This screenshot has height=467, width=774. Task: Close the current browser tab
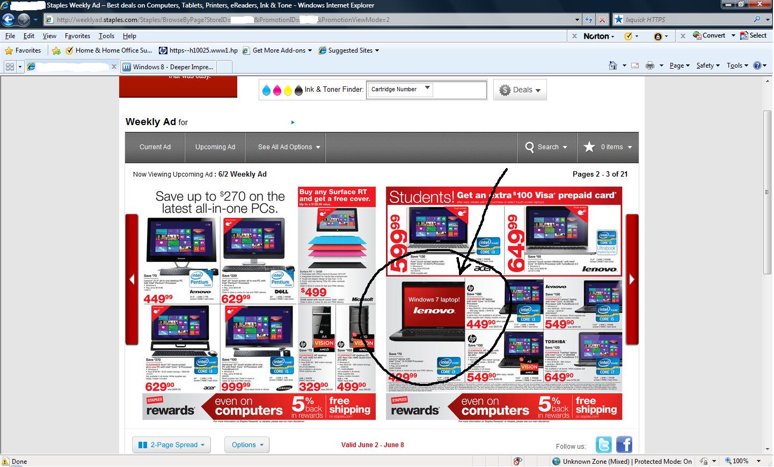pyautogui.click(x=114, y=67)
